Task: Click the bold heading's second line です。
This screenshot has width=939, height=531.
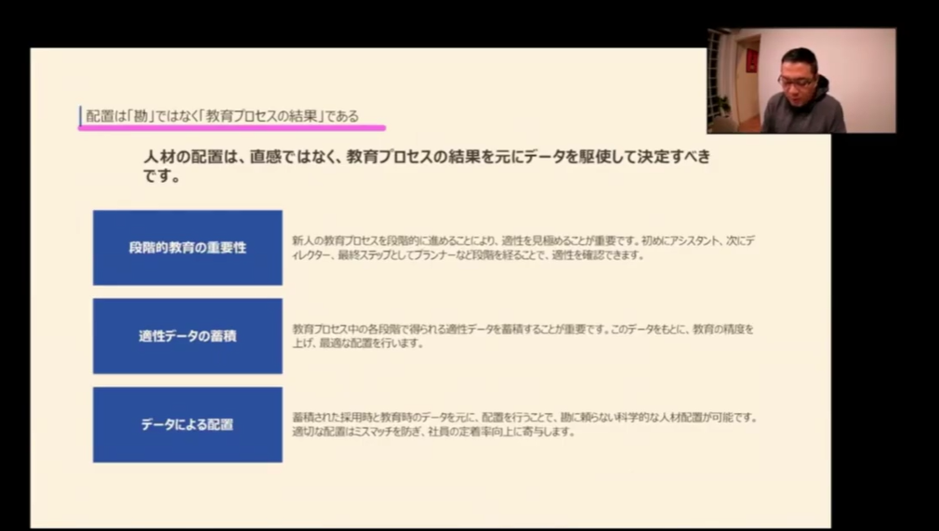Action: coord(161,176)
